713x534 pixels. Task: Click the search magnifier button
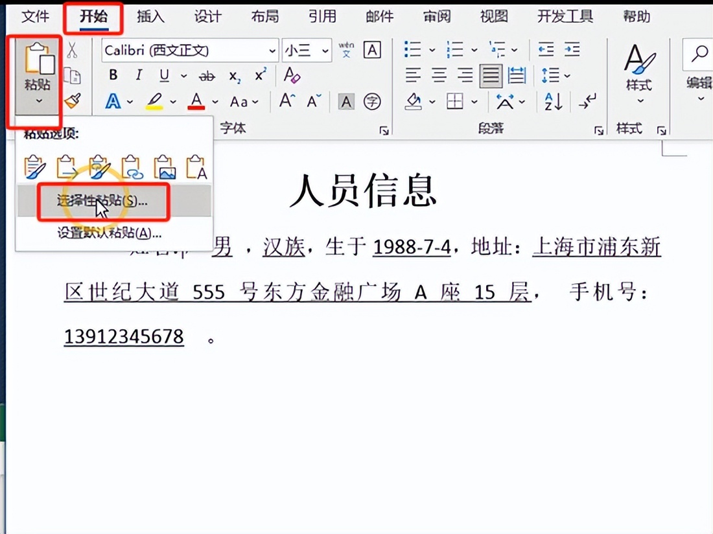coord(699,54)
